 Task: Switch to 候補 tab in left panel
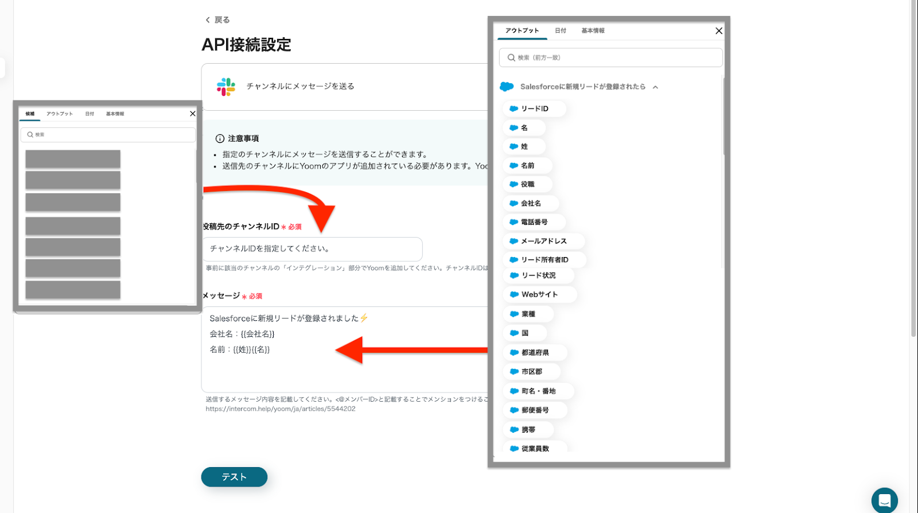point(30,114)
